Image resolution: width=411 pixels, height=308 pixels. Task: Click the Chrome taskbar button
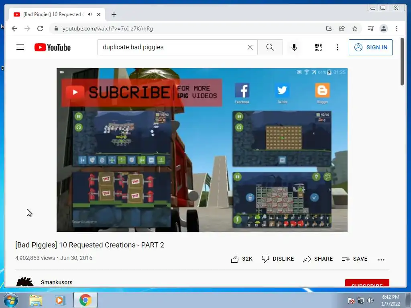click(85, 300)
